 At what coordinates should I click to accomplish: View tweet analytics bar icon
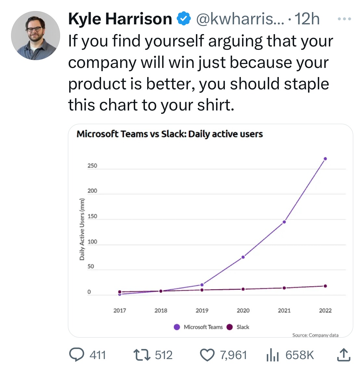pos(272,355)
